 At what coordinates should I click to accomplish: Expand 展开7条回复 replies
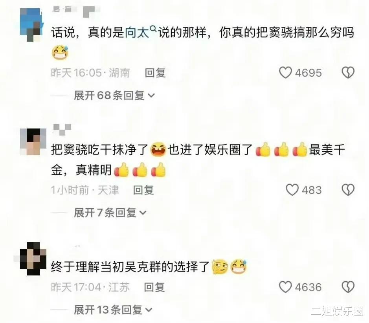tap(110, 213)
